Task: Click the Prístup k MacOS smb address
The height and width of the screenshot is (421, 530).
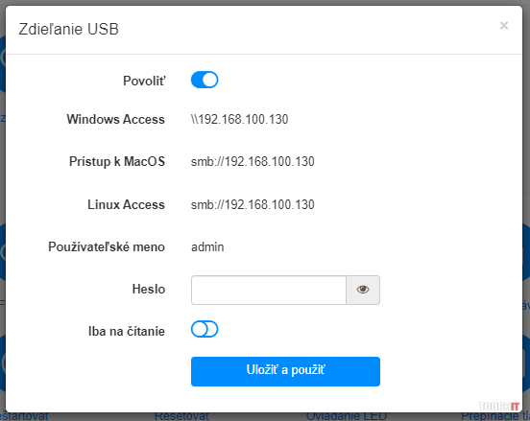Action: pos(253,161)
